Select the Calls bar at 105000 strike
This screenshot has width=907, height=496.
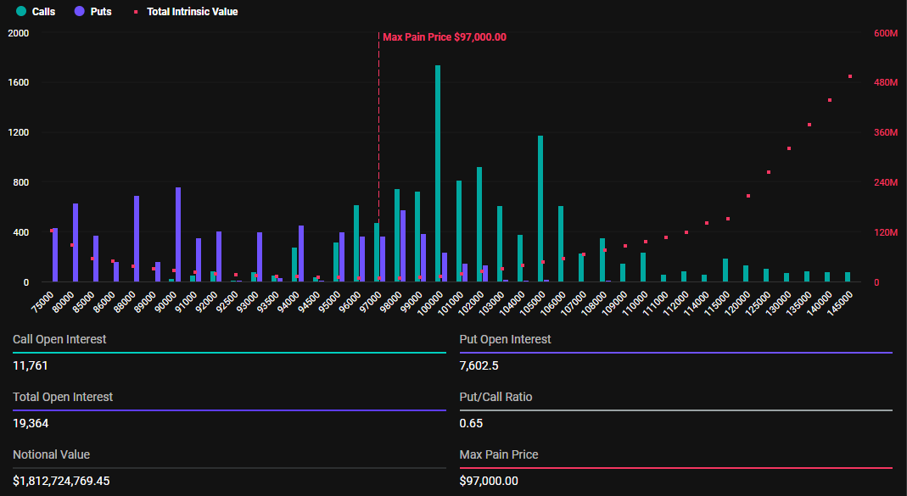[540, 209]
